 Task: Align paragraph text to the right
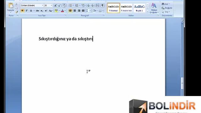pos(79,11)
